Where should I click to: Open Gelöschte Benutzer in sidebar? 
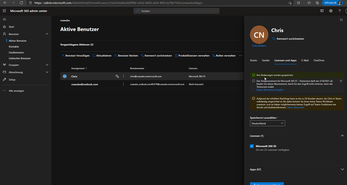click(20, 58)
